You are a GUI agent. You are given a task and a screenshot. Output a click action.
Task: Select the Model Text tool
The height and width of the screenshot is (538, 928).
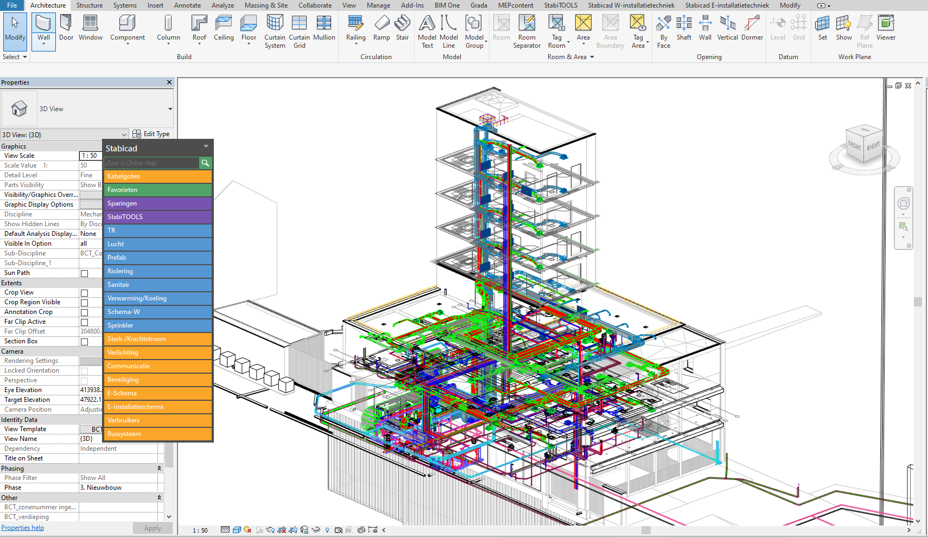(427, 31)
